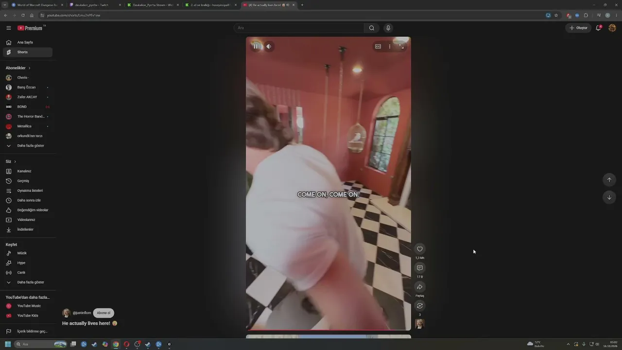Share the short via Paylaş icon
The image size is (622, 350).
click(420, 287)
